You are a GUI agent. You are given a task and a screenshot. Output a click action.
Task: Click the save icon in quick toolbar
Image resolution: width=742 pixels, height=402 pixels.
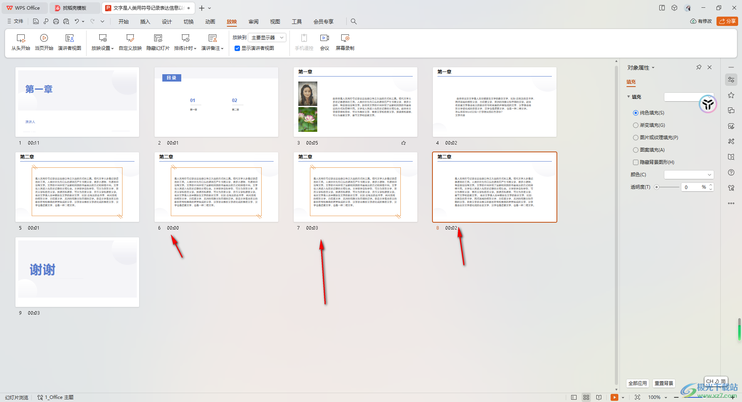[36, 21]
